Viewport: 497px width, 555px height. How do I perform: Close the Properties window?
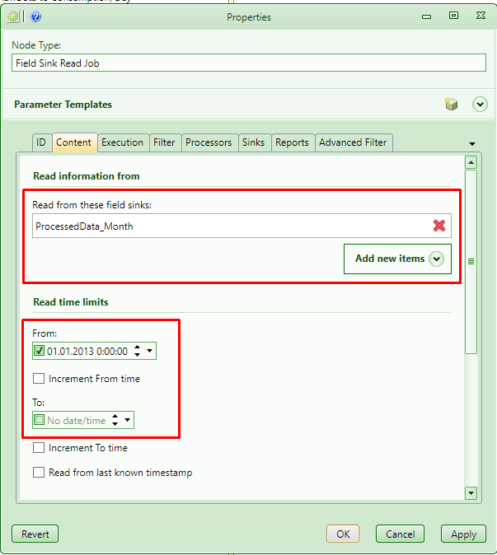click(481, 16)
